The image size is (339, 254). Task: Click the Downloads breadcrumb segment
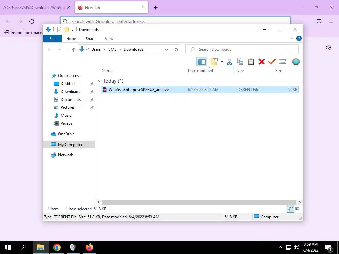[x=133, y=49]
